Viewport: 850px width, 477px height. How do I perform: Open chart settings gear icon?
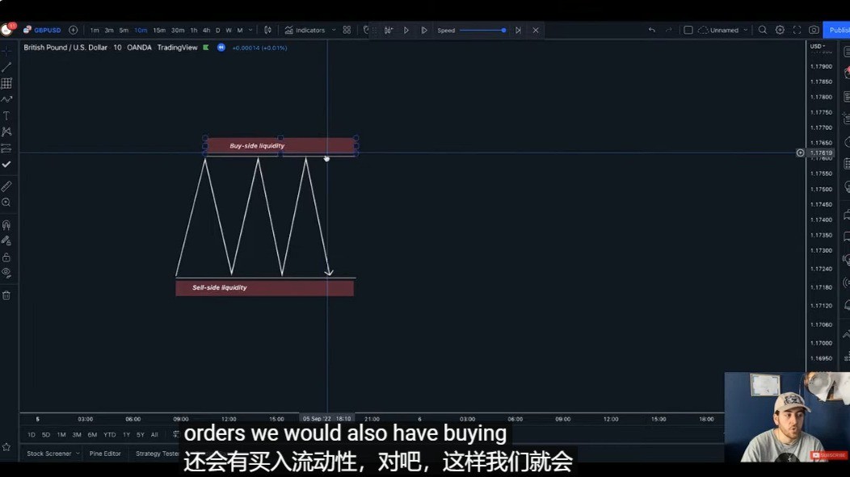pyautogui.click(x=780, y=31)
